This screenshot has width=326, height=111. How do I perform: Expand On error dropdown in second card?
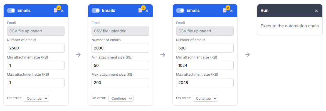pos(121,98)
